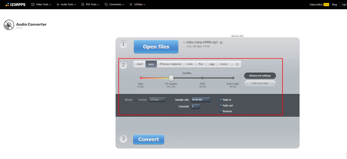Click the quality slider handle

(x=171, y=78)
